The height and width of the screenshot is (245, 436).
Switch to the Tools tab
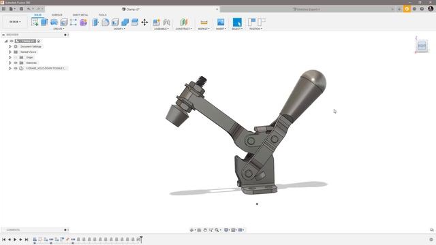click(102, 15)
